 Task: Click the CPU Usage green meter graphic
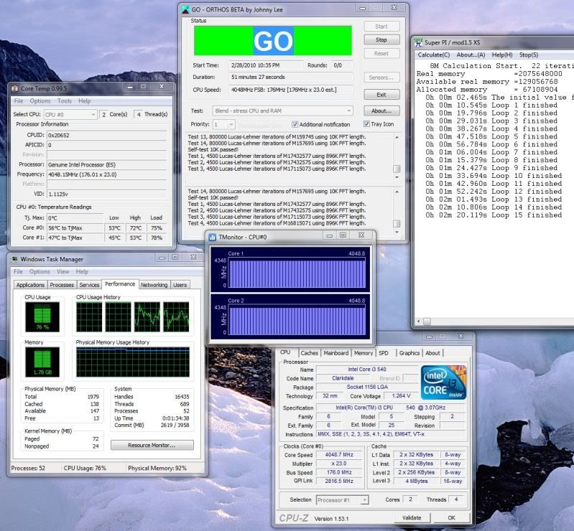[39, 316]
